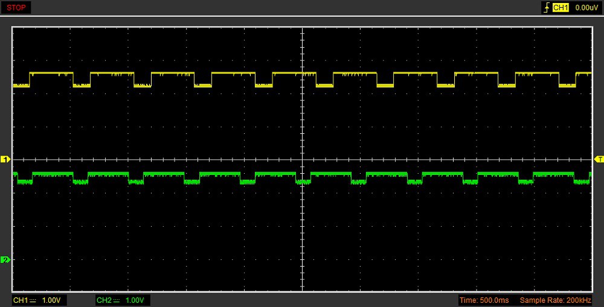Screen dimensions: 604x307
Task: Click the yellow CH1 waveform trace
Action: pyautogui.click(x=112, y=72)
